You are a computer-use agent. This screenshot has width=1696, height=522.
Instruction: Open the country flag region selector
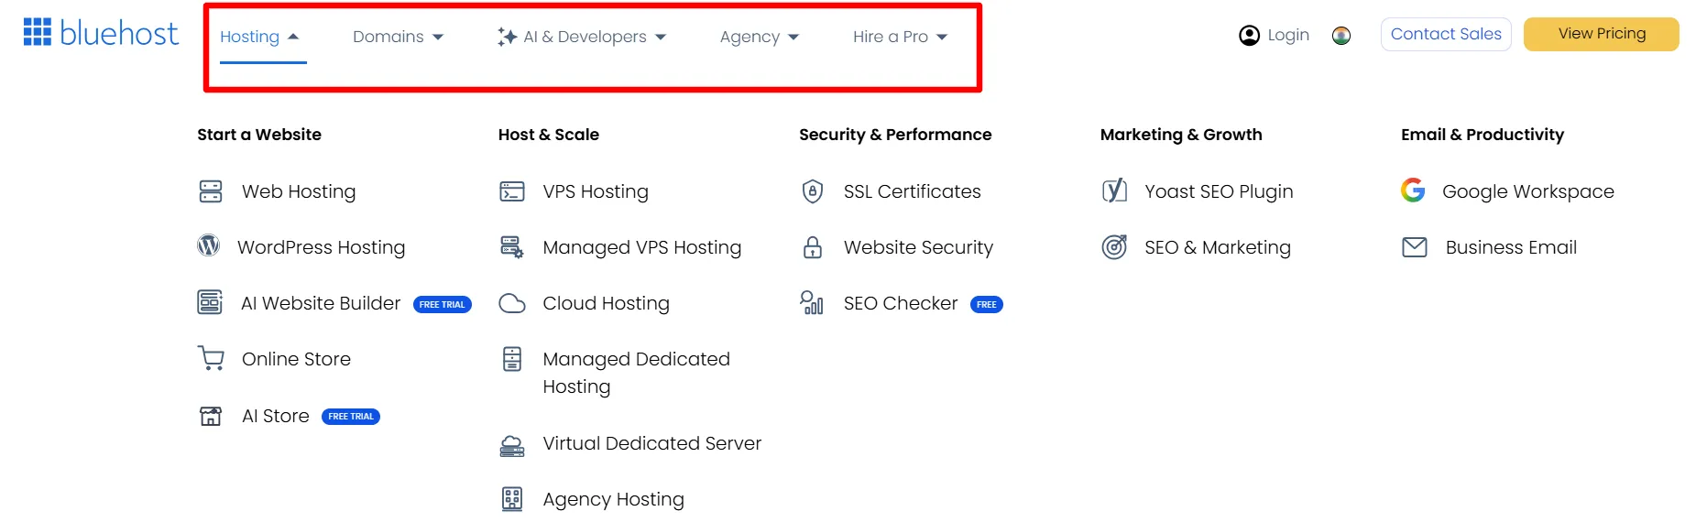(1341, 36)
